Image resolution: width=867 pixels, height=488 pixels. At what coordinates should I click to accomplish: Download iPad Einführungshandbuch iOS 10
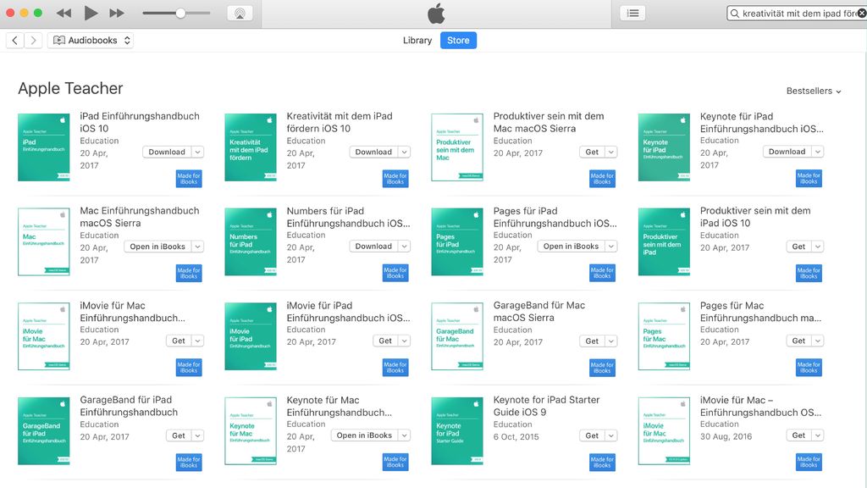167,152
